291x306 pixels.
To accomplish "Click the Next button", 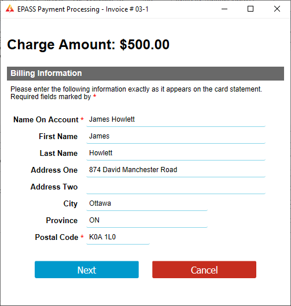I will point(87,269).
